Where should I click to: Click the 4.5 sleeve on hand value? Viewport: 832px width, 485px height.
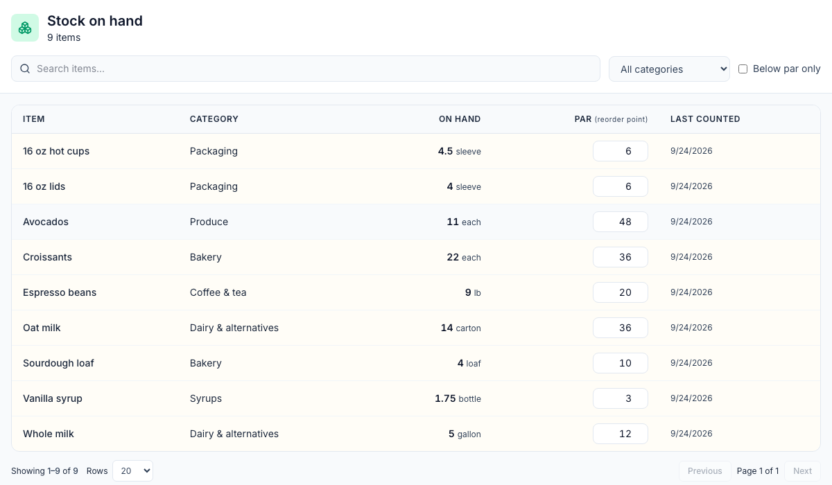click(460, 151)
